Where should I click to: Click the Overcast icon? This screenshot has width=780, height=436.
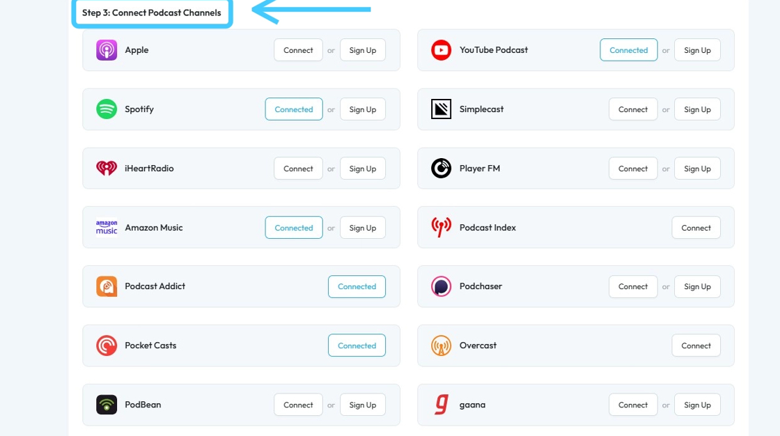(441, 345)
